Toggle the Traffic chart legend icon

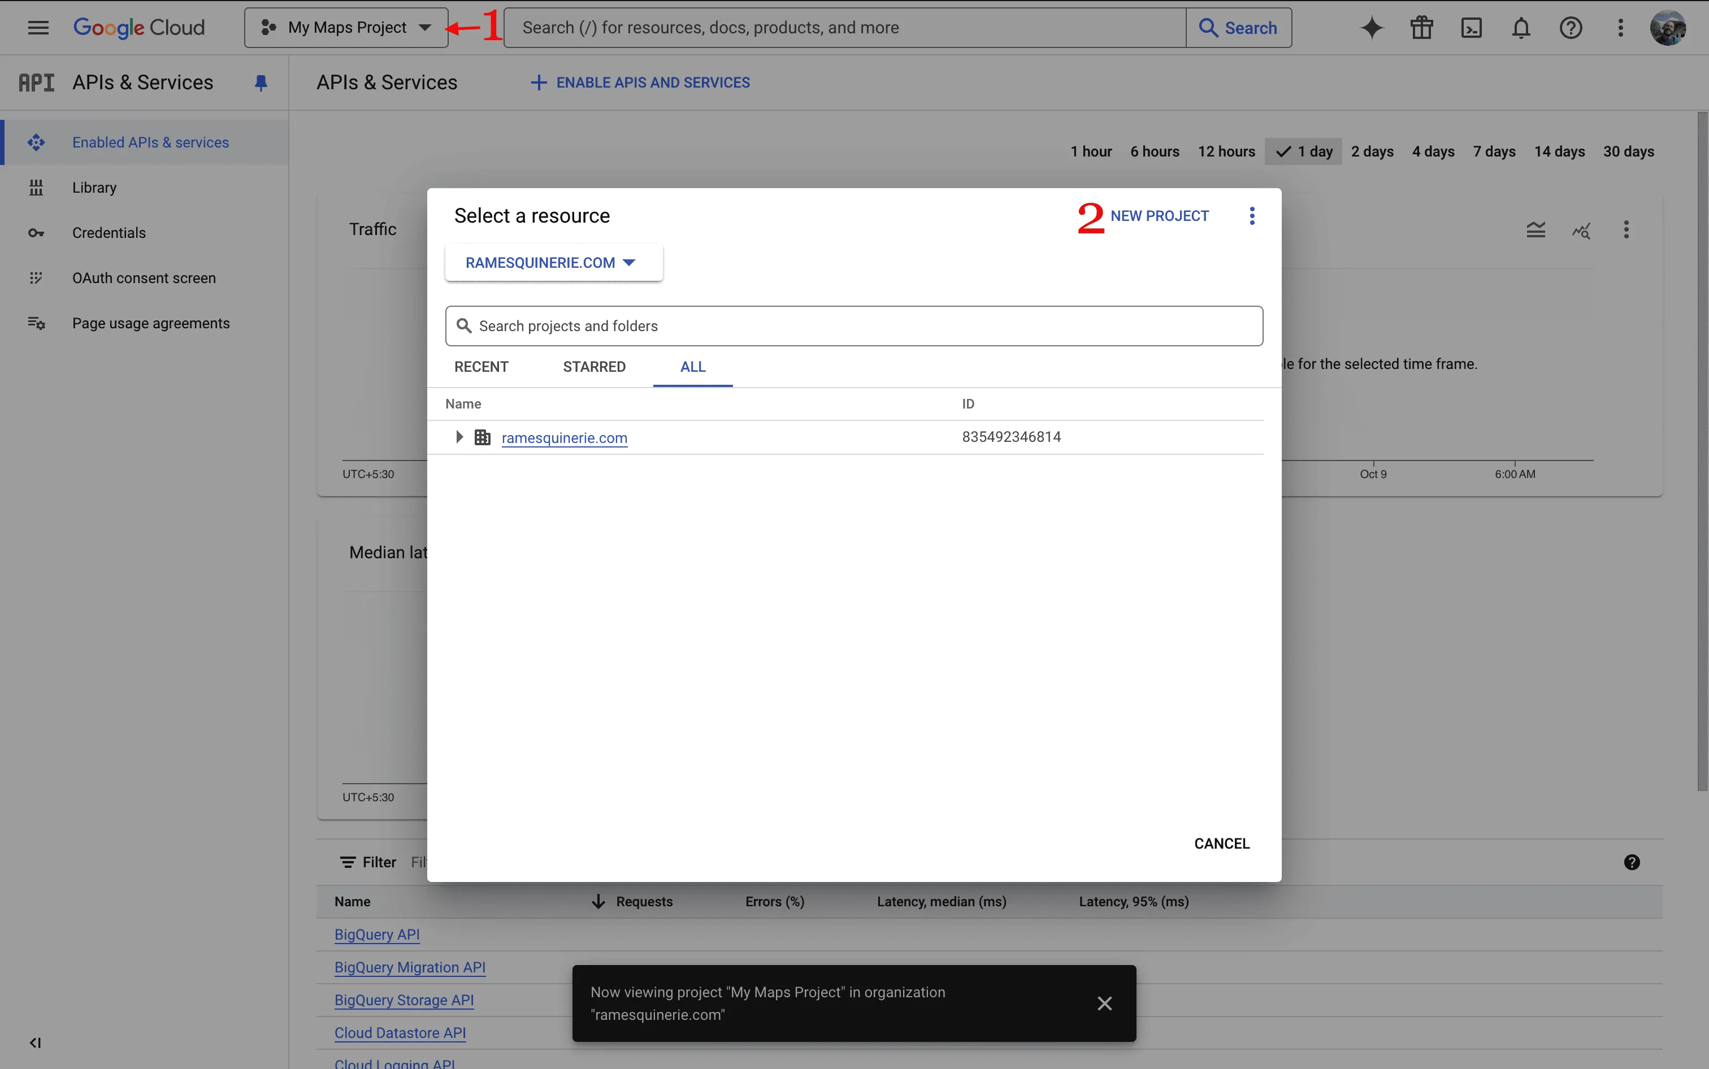coord(1535,230)
